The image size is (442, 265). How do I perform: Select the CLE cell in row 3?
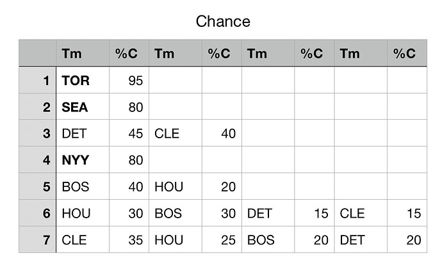pos(176,133)
